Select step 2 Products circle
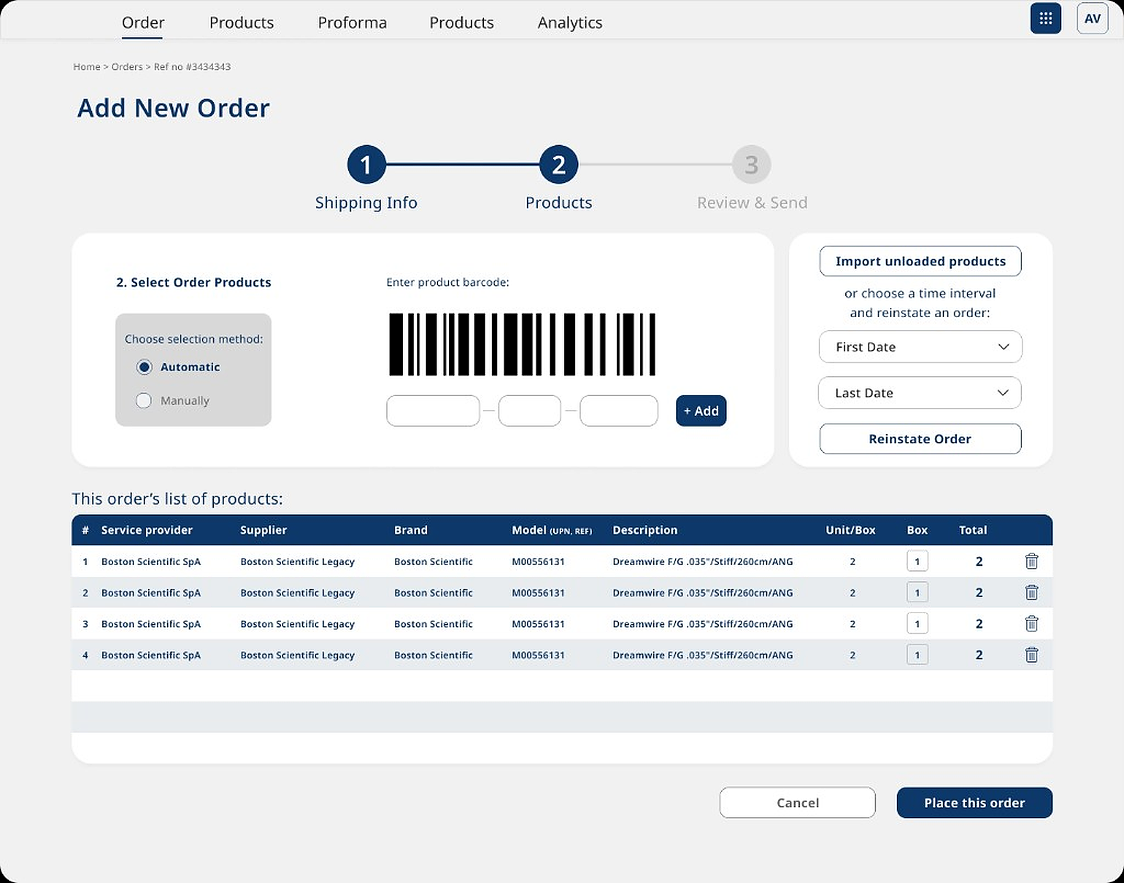1124x883 pixels. (558, 164)
